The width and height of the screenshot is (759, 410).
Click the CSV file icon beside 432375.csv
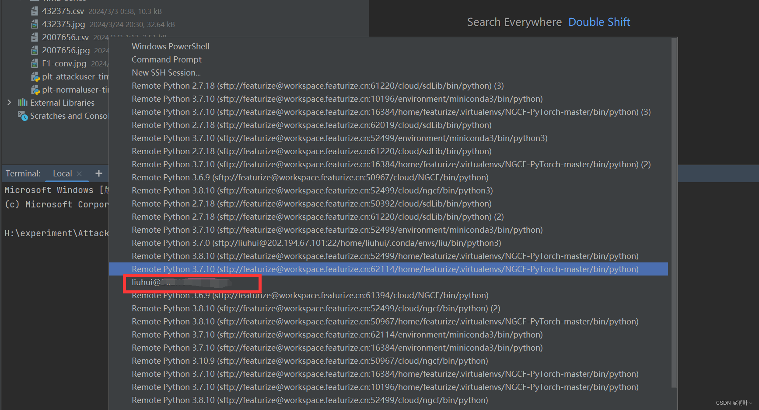pos(34,10)
